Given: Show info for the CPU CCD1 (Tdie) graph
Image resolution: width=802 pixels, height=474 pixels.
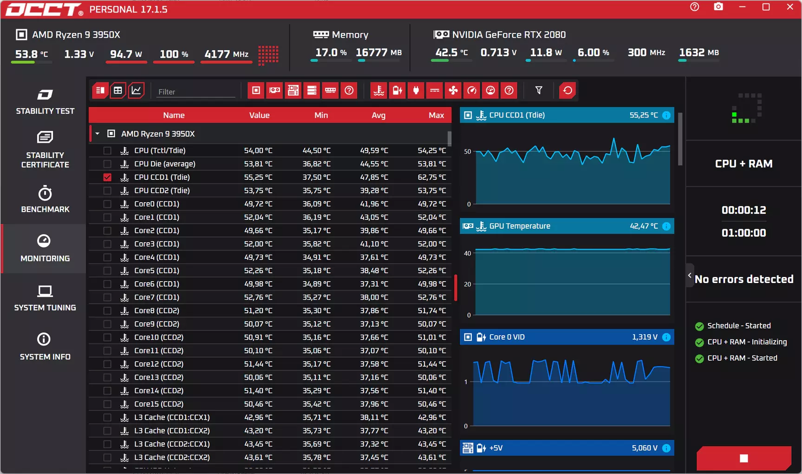Looking at the screenshot, I should (x=666, y=115).
